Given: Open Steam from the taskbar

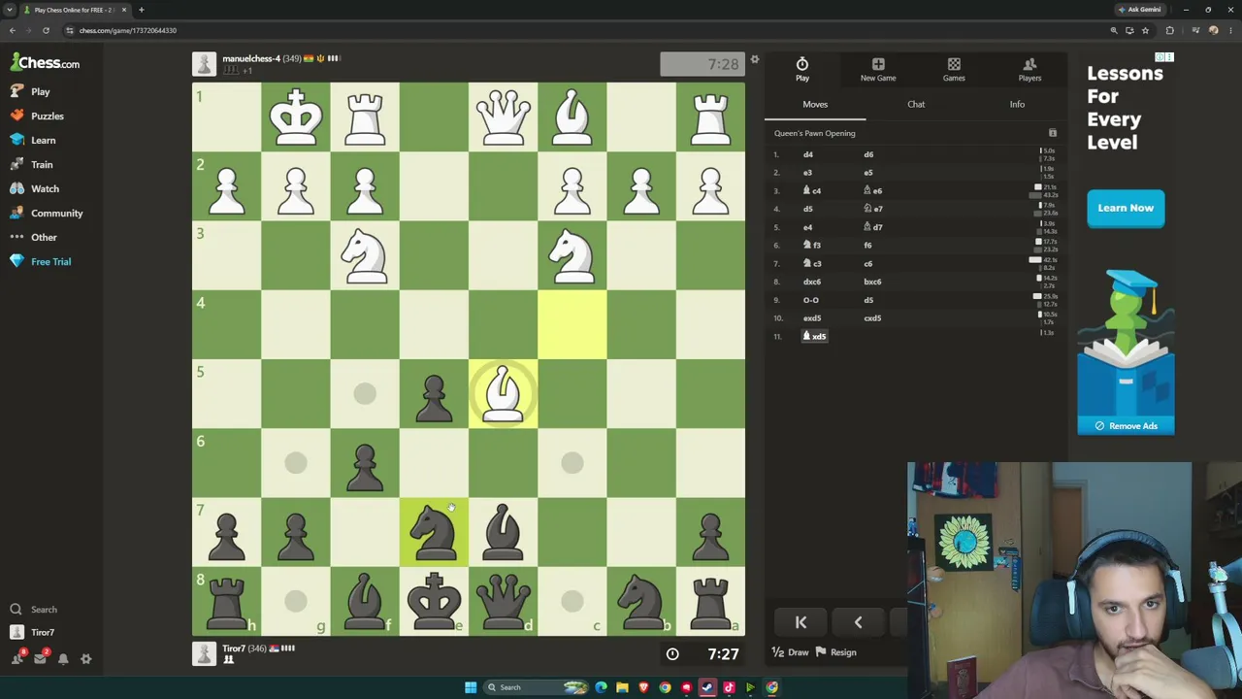Looking at the screenshot, I should 707,687.
